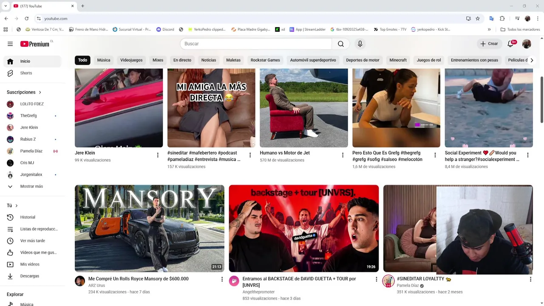Show more category chips arrow

click(x=532, y=60)
